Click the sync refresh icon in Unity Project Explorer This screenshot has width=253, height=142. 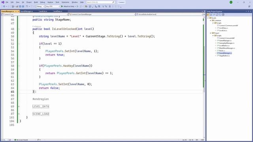(217, 15)
